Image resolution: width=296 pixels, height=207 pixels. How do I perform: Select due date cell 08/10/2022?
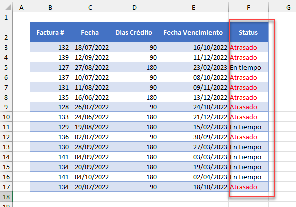pyautogui.click(x=193, y=77)
